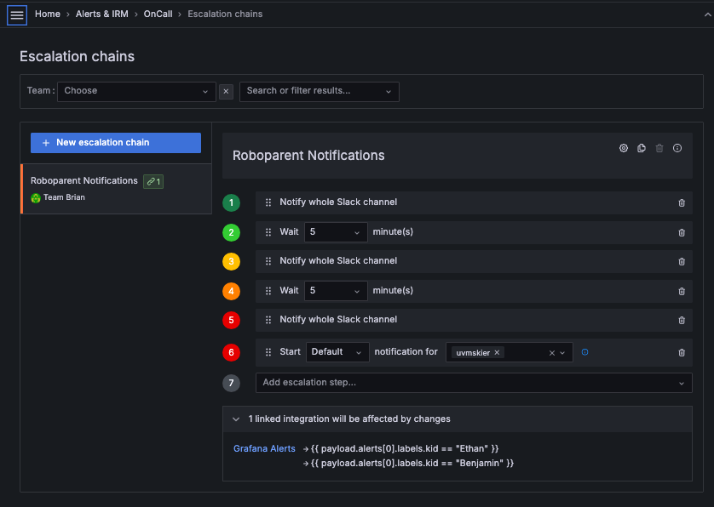Navigate to OnCall via breadcrumb
The width and height of the screenshot is (714, 507).
158,14
